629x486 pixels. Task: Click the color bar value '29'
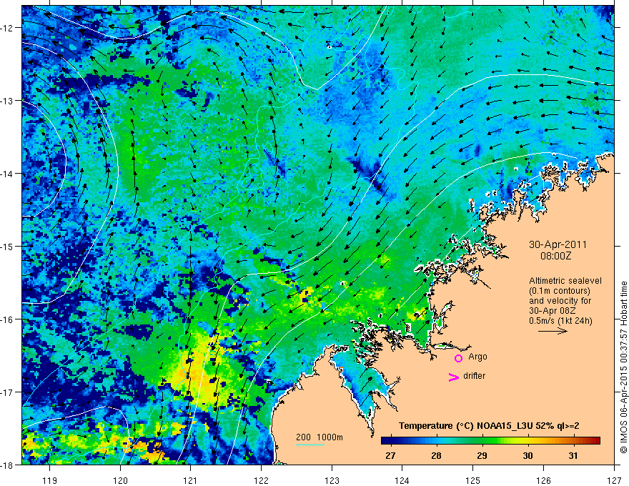click(x=482, y=455)
